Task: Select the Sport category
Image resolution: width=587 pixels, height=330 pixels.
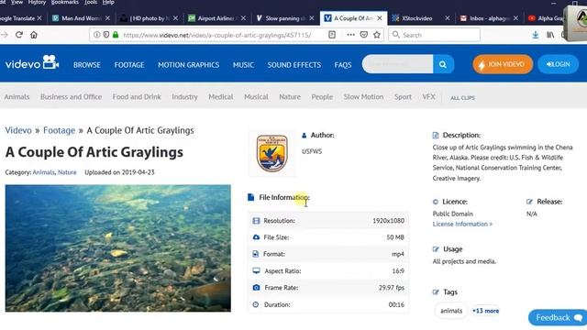Action: [x=403, y=96]
